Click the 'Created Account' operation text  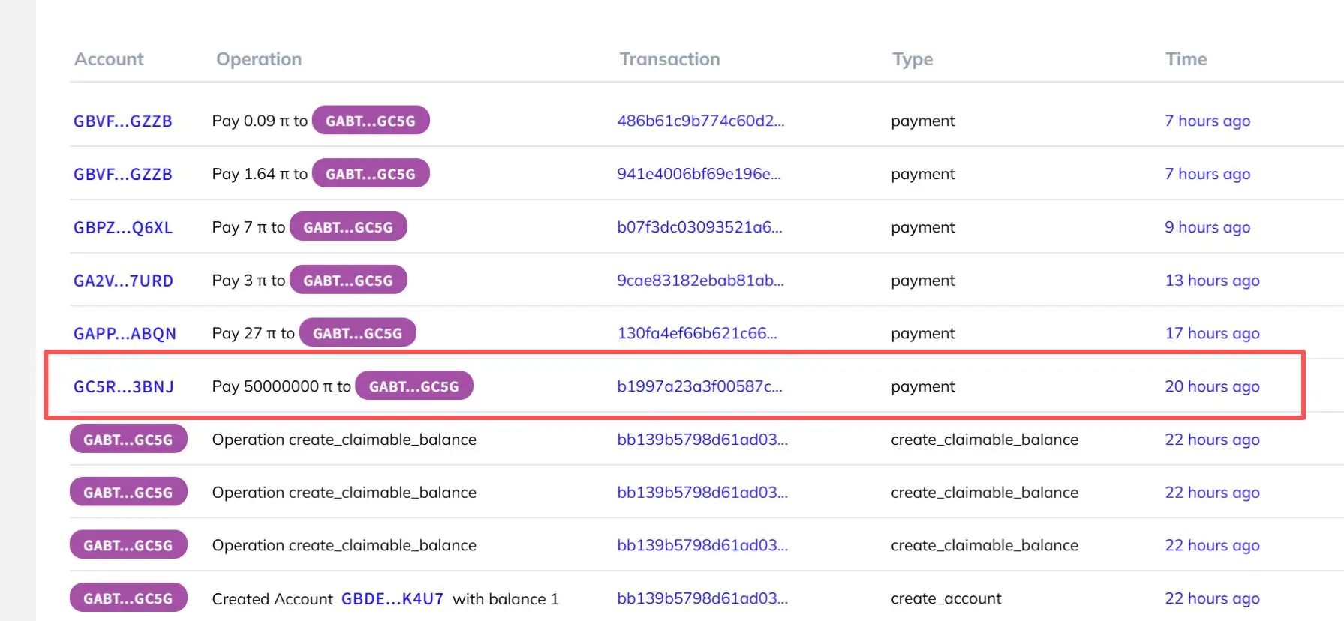click(272, 599)
